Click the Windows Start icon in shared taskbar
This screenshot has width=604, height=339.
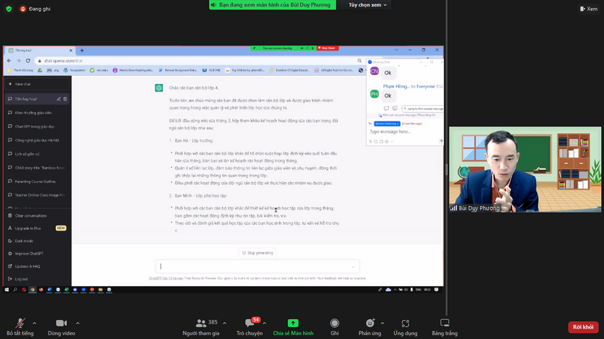point(7,290)
